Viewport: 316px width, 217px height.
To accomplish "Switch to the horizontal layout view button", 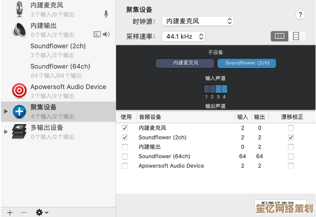I will click(x=280, y=36).
